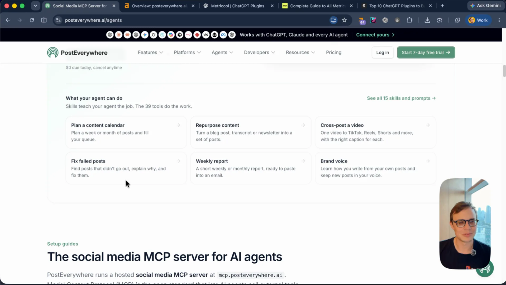Switch to the Complete Guide to All Metricool tab

pos(317,6)
